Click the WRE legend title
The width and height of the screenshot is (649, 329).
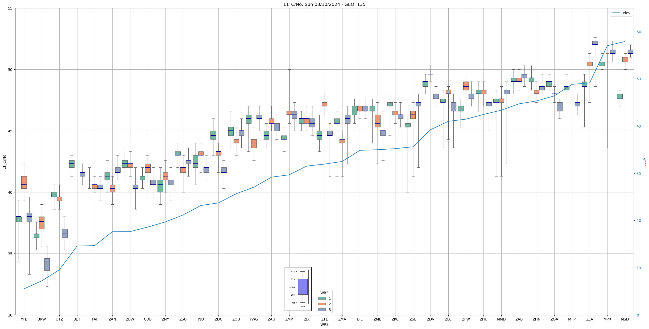(324, 293)
